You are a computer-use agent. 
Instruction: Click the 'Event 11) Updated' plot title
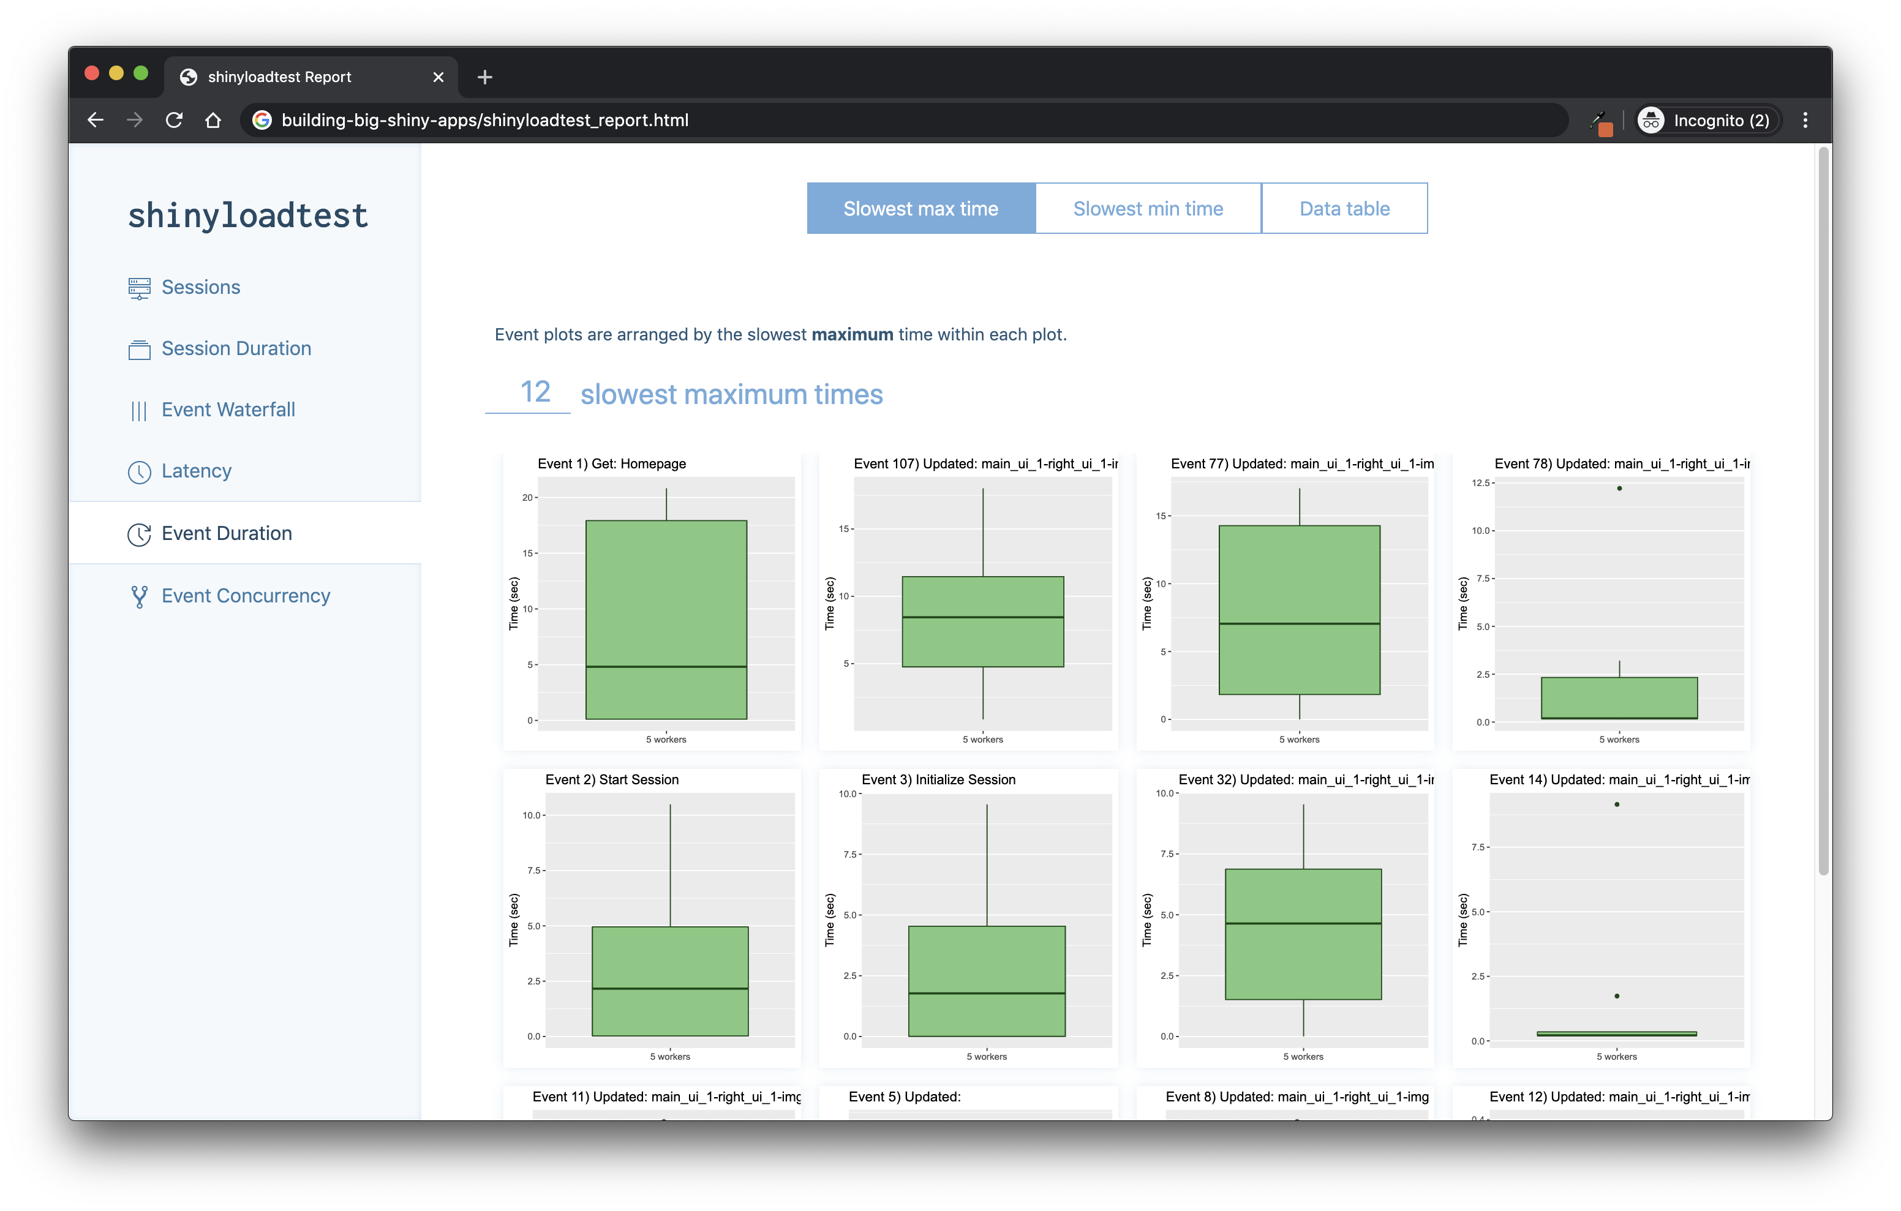[x=666, y=1097]
